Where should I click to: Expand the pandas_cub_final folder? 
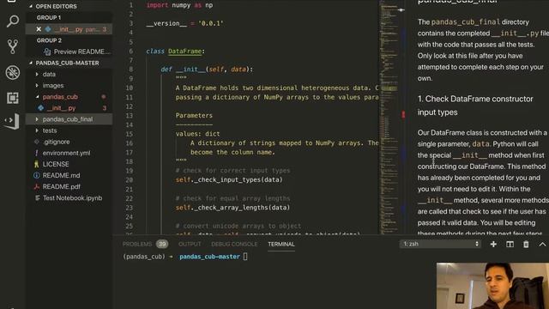[37, 119]
